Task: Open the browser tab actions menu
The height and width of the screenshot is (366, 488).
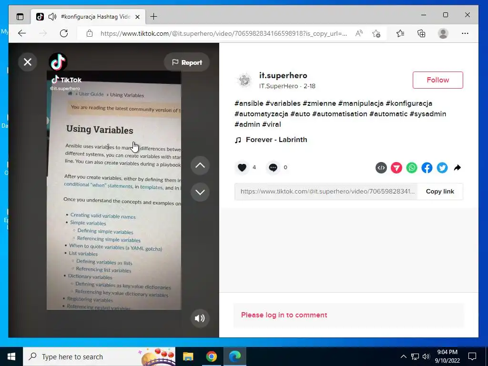Action: pyautogui.click(x=20, y=17)
